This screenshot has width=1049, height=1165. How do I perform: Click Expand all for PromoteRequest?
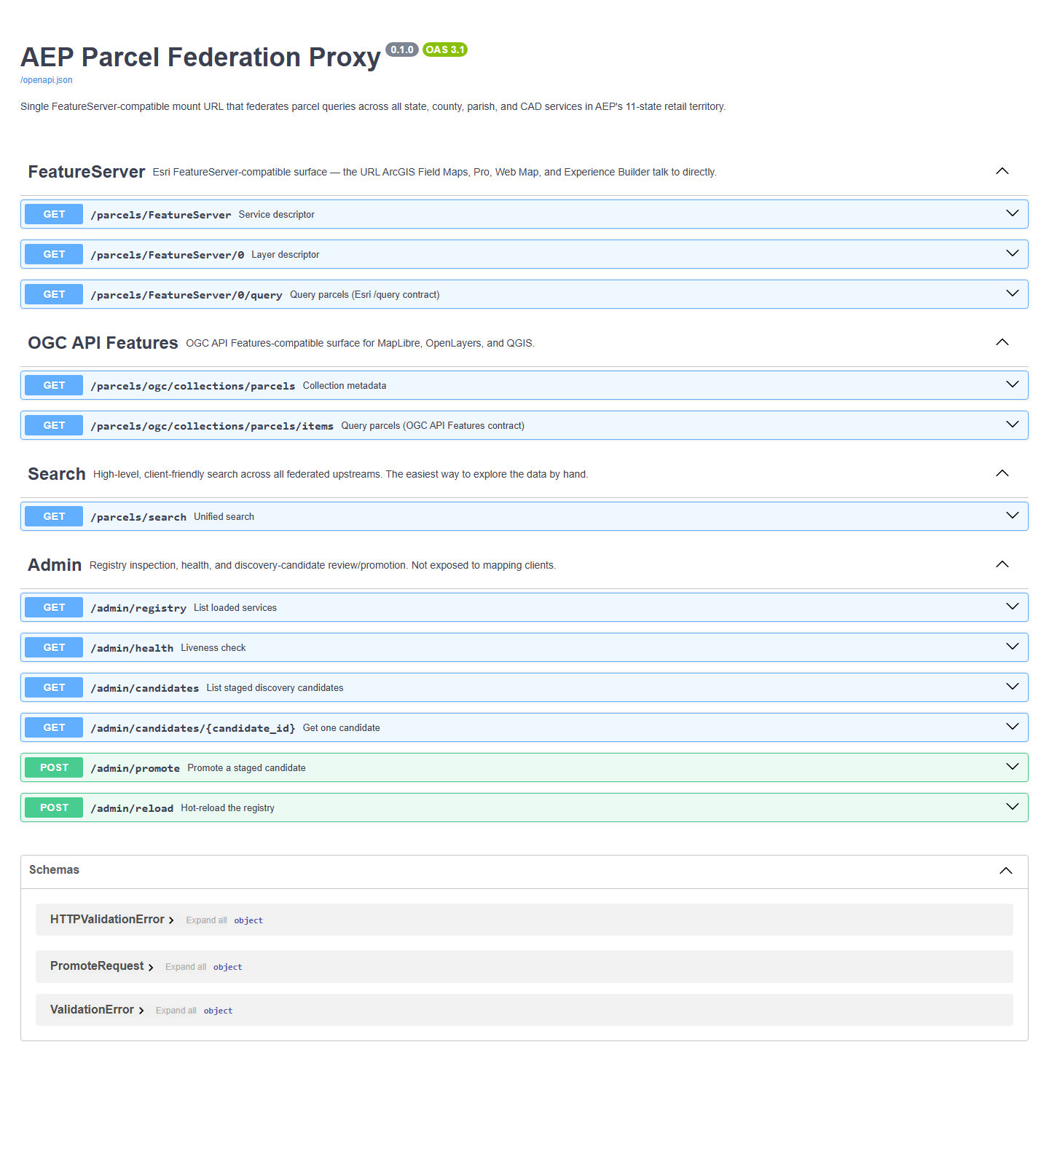tap(186, 967)
